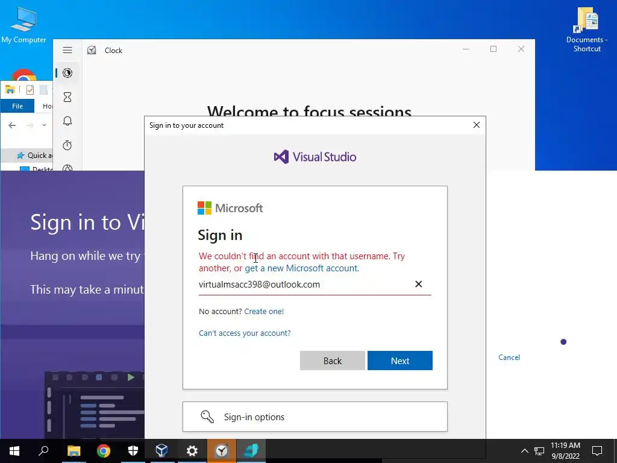Follow 'get a new Microsoft account' link
Viewport: 617px width, 463px height.
point(301,268)
